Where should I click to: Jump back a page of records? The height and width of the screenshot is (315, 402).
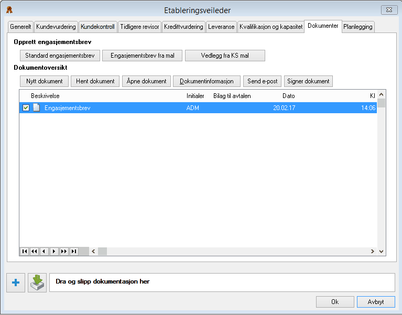35,251
